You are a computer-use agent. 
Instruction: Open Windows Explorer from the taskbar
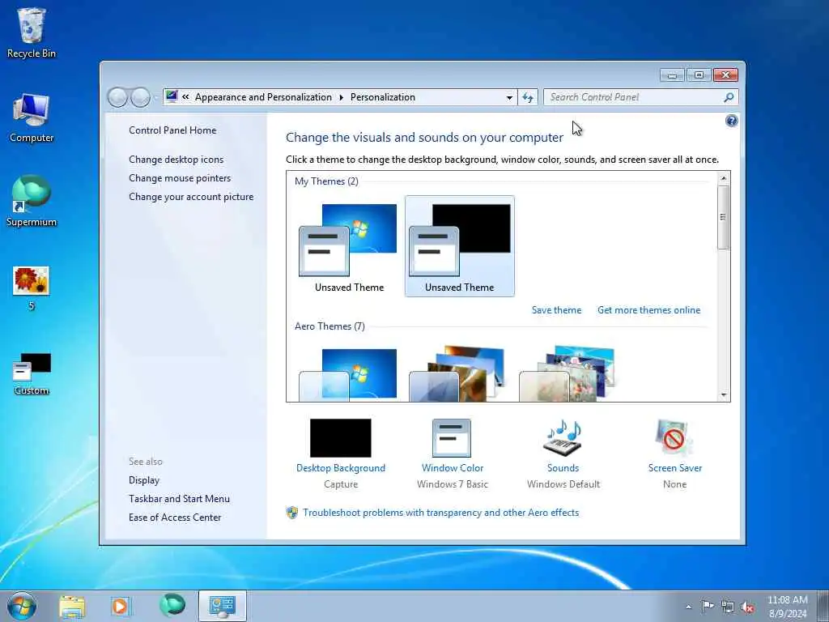click(x=72, y=607)
